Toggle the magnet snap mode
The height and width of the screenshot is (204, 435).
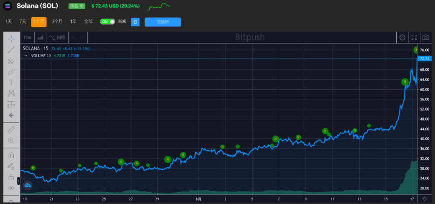tap(11, 155)
